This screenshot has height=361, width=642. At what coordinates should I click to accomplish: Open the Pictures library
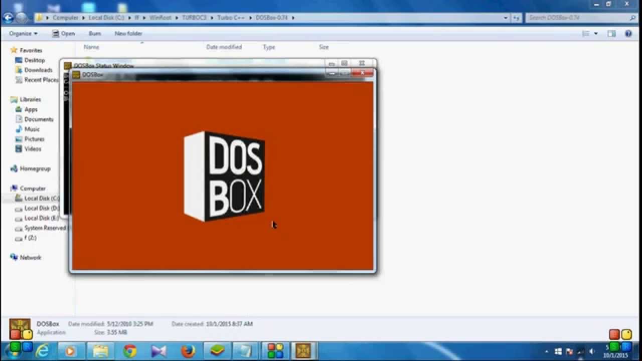[x=35, y=139]
